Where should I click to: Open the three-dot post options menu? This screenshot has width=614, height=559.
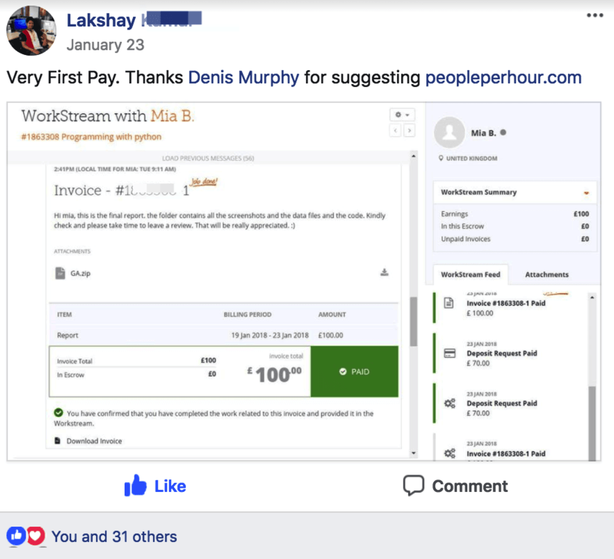pyautogui.click(x=594, y=15)
